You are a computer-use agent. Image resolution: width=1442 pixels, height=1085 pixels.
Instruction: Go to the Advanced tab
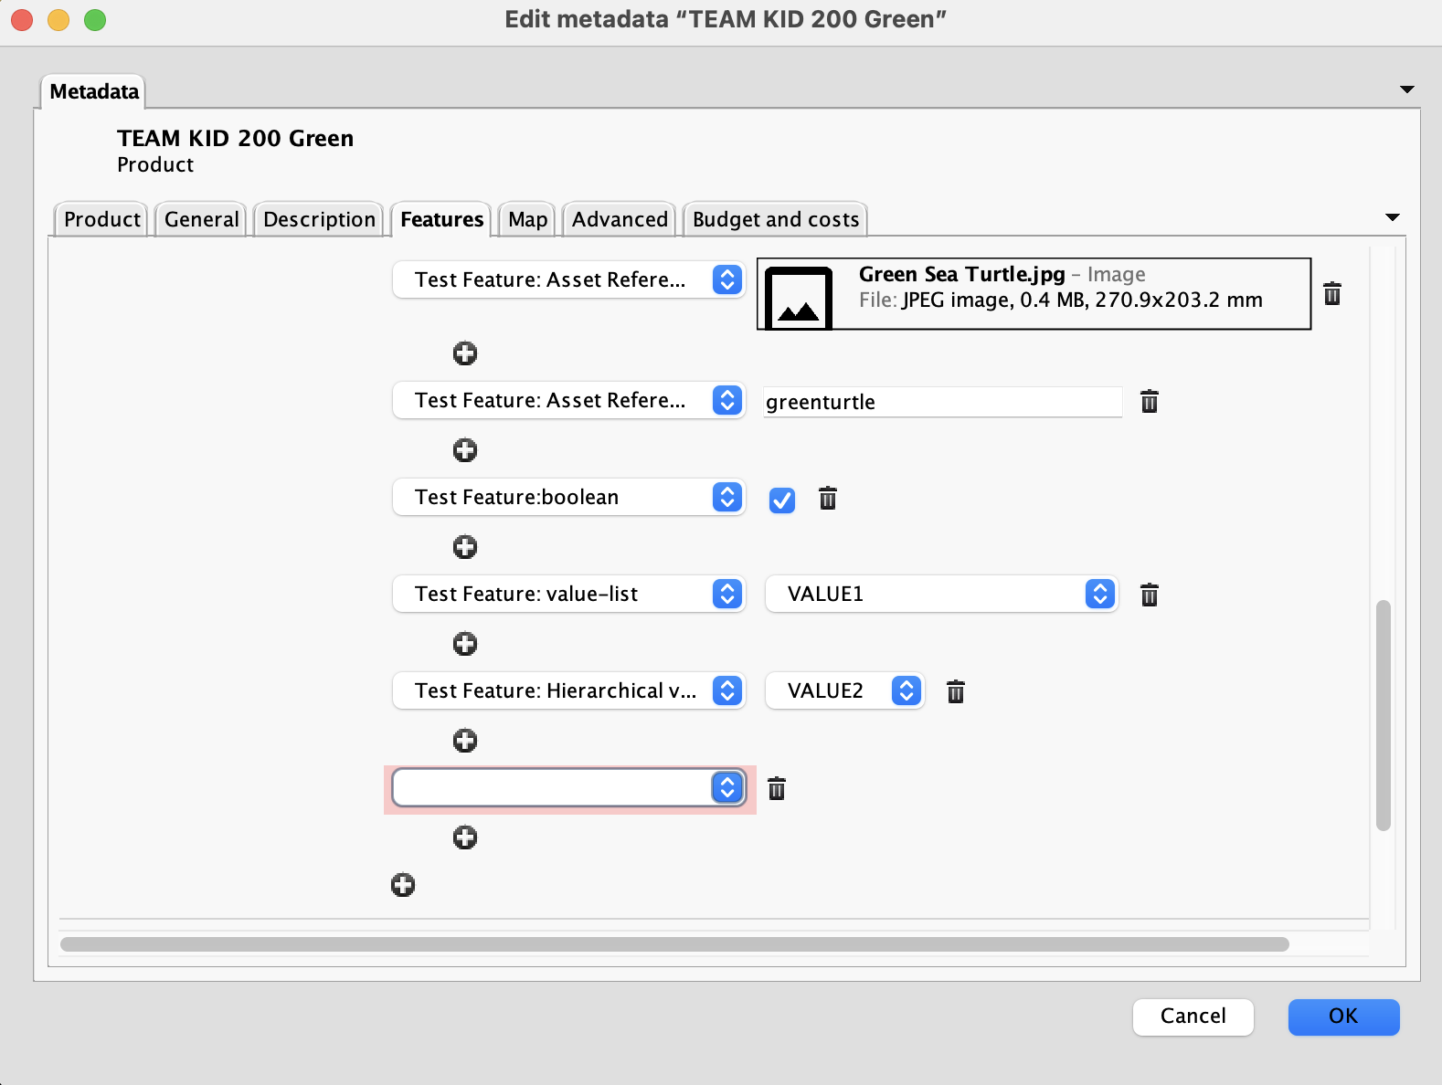(x=620, y=220)
